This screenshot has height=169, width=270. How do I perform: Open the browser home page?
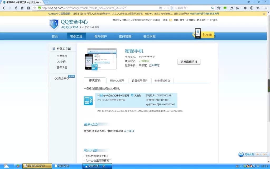(22, 8)
